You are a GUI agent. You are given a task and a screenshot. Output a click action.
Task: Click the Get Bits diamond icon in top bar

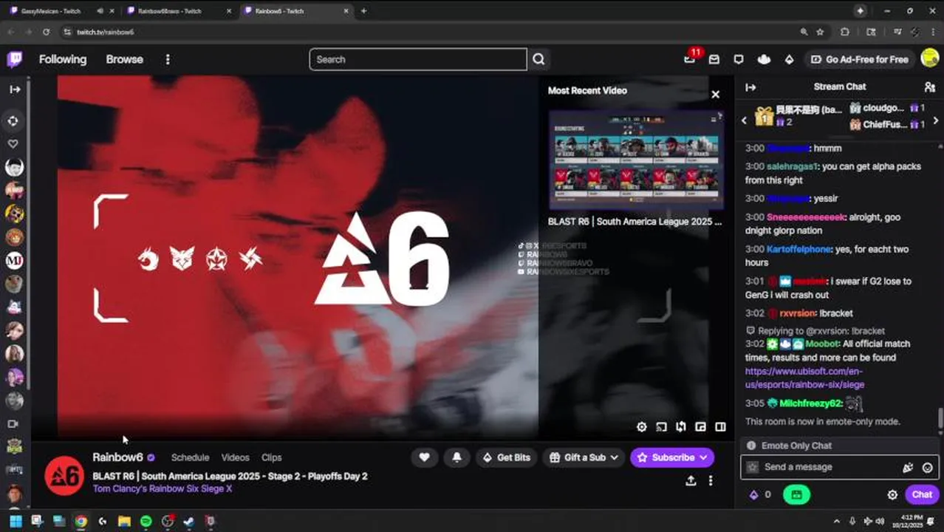coord(789,59)
